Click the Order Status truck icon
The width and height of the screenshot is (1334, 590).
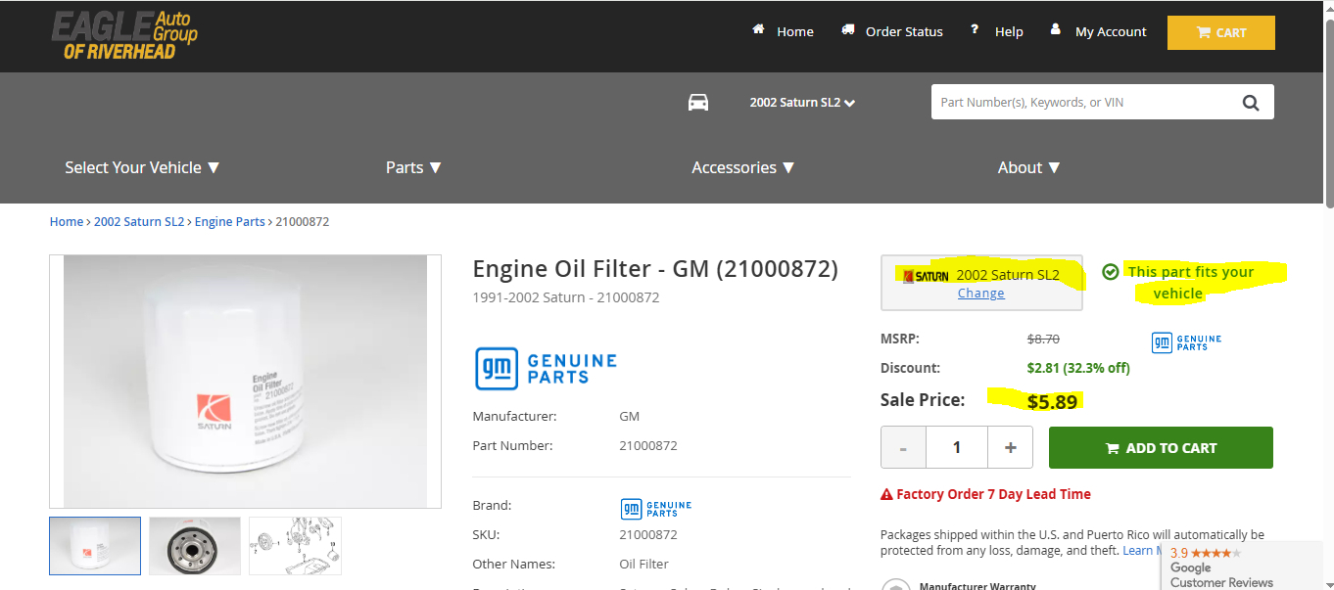tap(848, 30)
